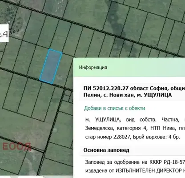Click text 'стар номер 228027'
The height and width of the screenshot is (178, 185).
108,137
